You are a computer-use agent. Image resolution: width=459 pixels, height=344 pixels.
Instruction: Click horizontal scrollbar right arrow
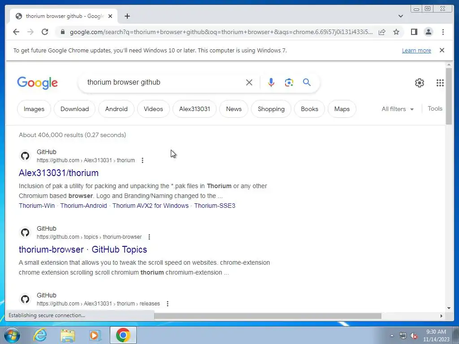442,316
